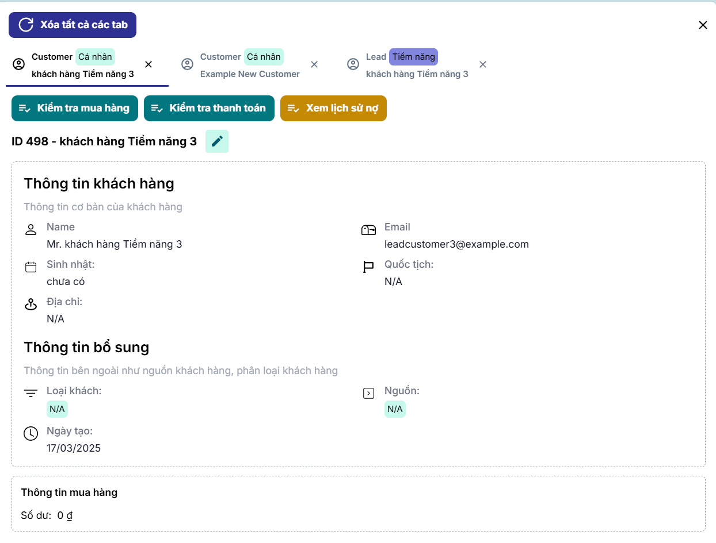Click the Thông tin bổ sung heading
The image size is (716, 543).
86,348
